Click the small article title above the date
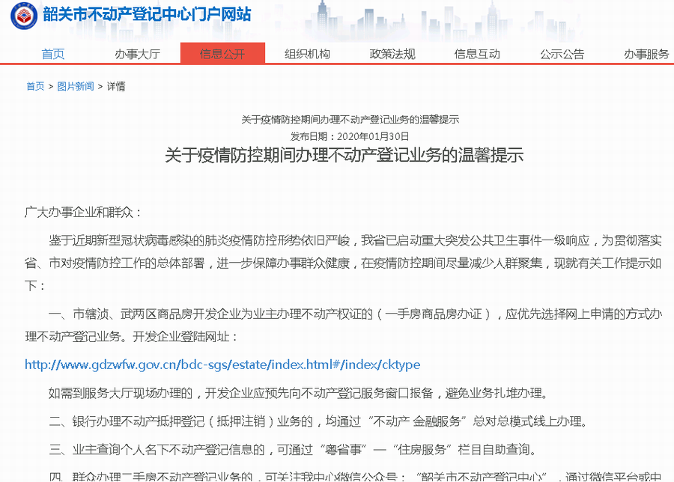Image resolution: width=674 pixels, height=482 pixels. pyautogui.click(x=350, y=120)
